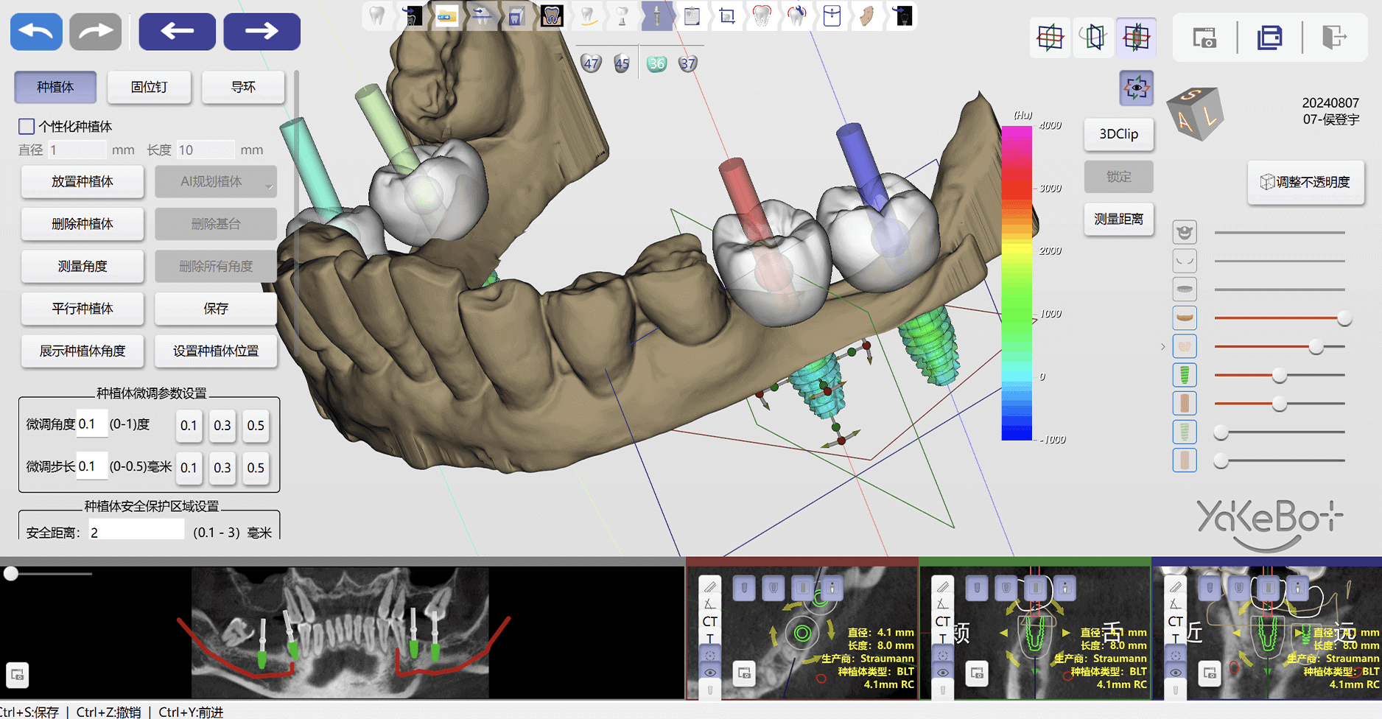Click the jaw model opacity slider handle

[x=1344, y=318]
